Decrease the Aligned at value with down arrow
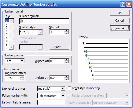The height and width of the screenshot is (108, 133). pyautogui.click(x=66, y=62)
